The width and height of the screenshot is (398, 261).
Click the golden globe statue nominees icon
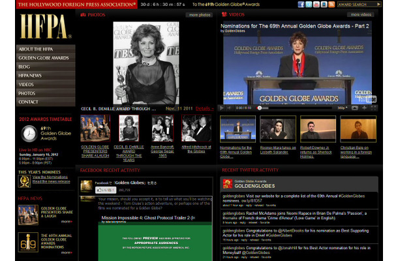pos(24,181)
